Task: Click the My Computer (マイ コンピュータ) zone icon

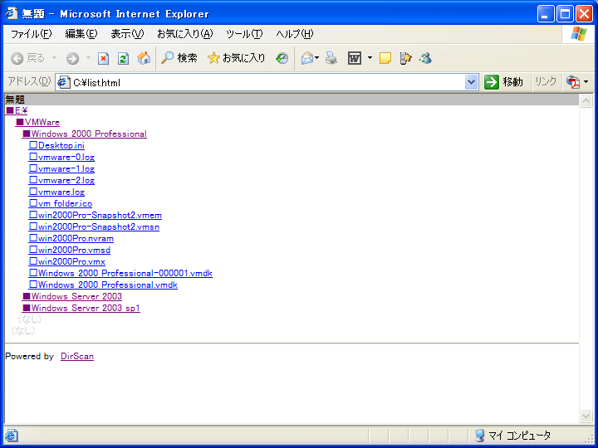Action: tap(479, 435)
